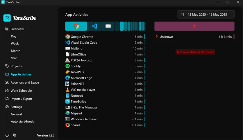Image resolution: width=243 pixels, height=140 pixels.
Task: Go to the Year overview
Action: [x=14, y=58]
